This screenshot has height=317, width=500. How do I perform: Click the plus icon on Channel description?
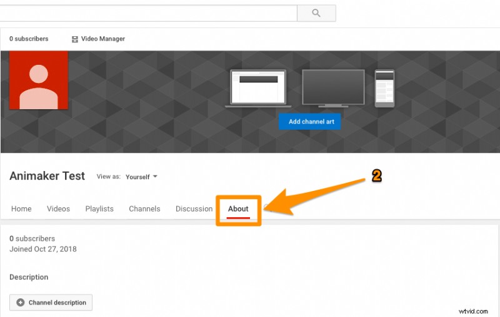[x=21, y=303]
